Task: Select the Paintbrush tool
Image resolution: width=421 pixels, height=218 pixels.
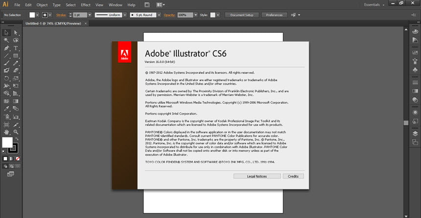Action: 6,63
